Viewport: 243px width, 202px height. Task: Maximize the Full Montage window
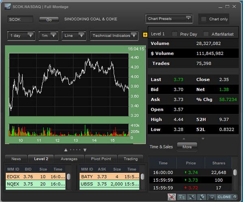(x=227, y=7)
